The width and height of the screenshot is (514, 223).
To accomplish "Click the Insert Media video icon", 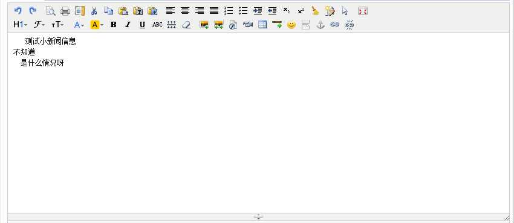I will [248, 25].
